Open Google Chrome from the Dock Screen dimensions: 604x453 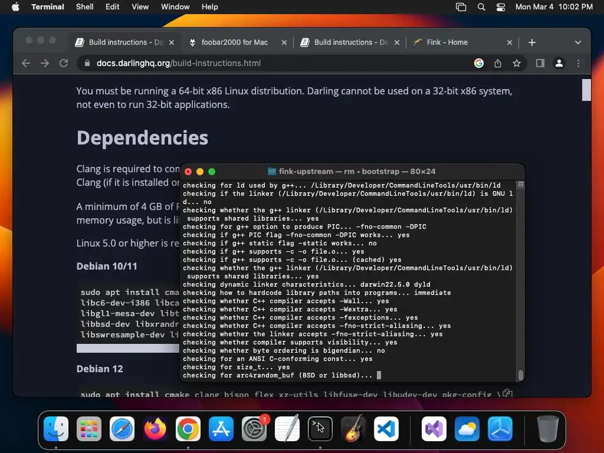[x=188, y=429]
